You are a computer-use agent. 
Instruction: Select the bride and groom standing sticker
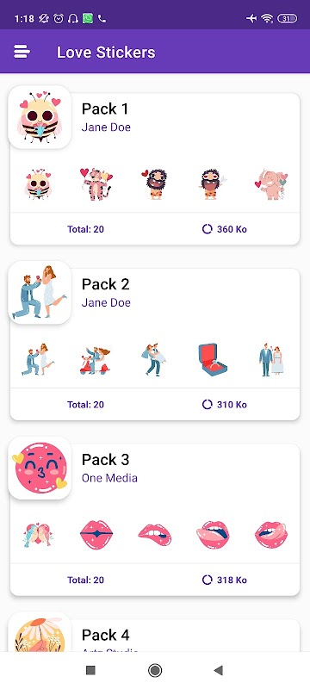coord(271,360)
